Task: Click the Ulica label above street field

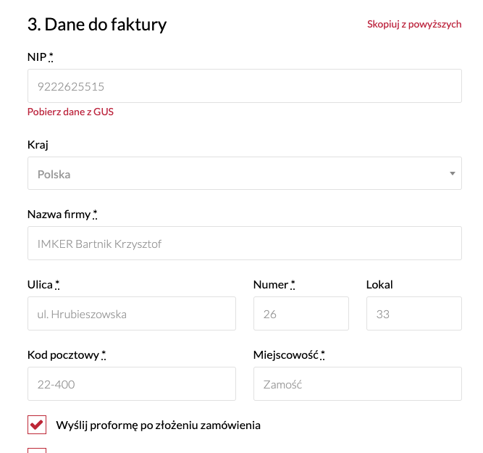Action: click(x=41, y=284)
